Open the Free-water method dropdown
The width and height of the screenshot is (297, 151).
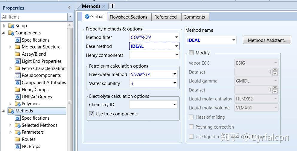pos(175,74)
